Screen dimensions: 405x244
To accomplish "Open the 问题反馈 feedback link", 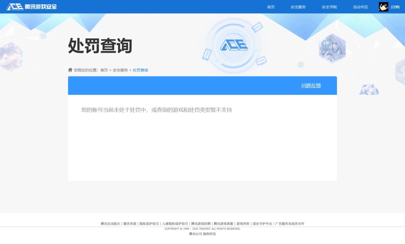I will [x=311, y=86].
